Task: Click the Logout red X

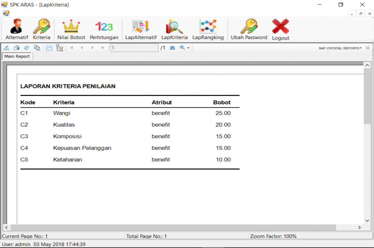Action: pyautogui.click(x=280, y=30)
